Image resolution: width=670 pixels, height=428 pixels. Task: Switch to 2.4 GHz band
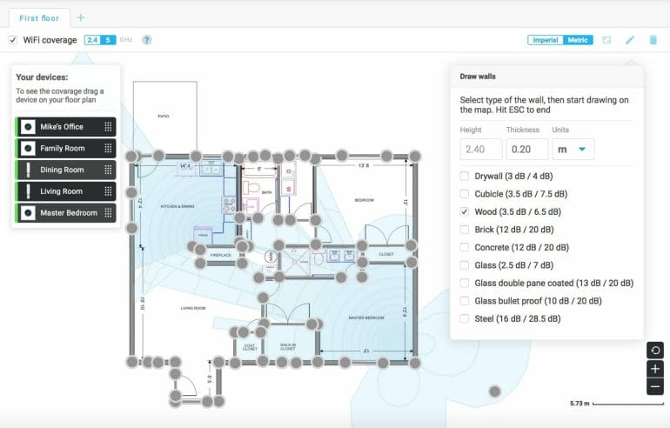click(92, 40)
